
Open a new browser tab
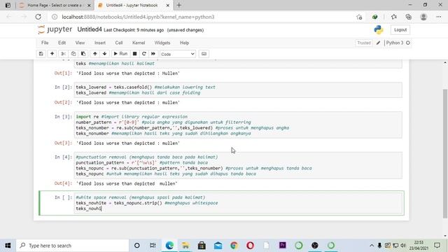coord(179,5)
